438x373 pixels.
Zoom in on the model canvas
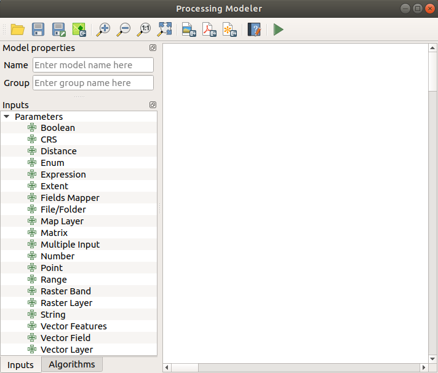pyautogui.click(x=103, y=29)
